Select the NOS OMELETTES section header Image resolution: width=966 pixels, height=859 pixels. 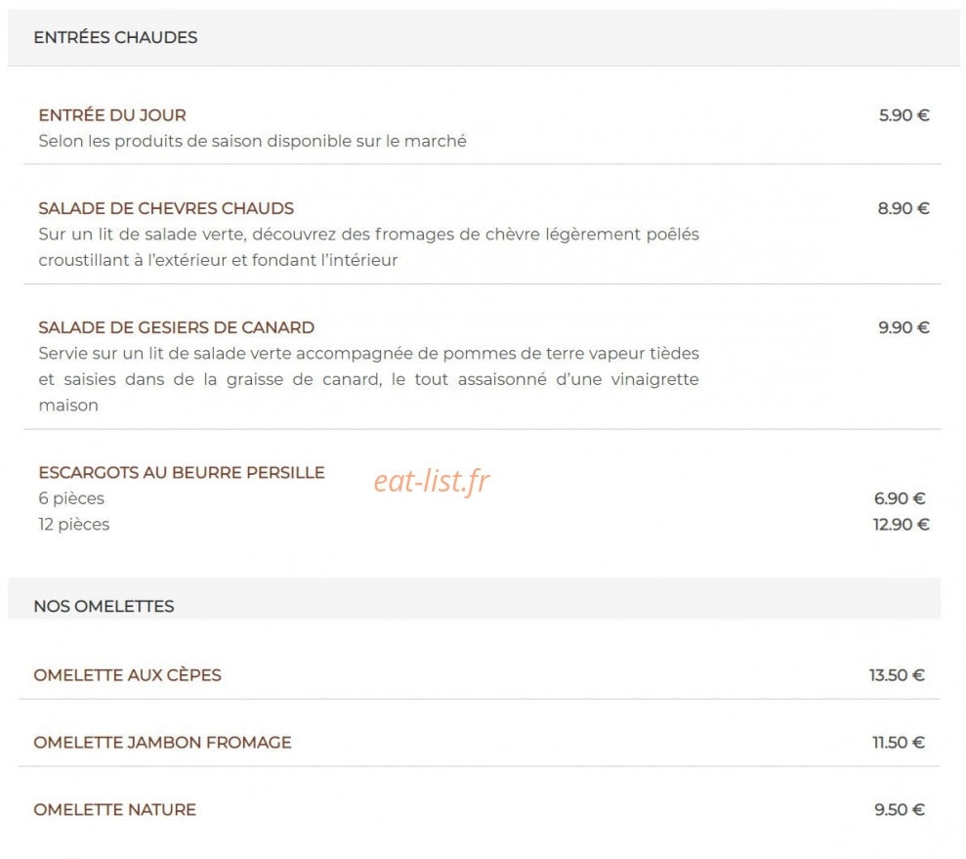(x=104, y=606)
